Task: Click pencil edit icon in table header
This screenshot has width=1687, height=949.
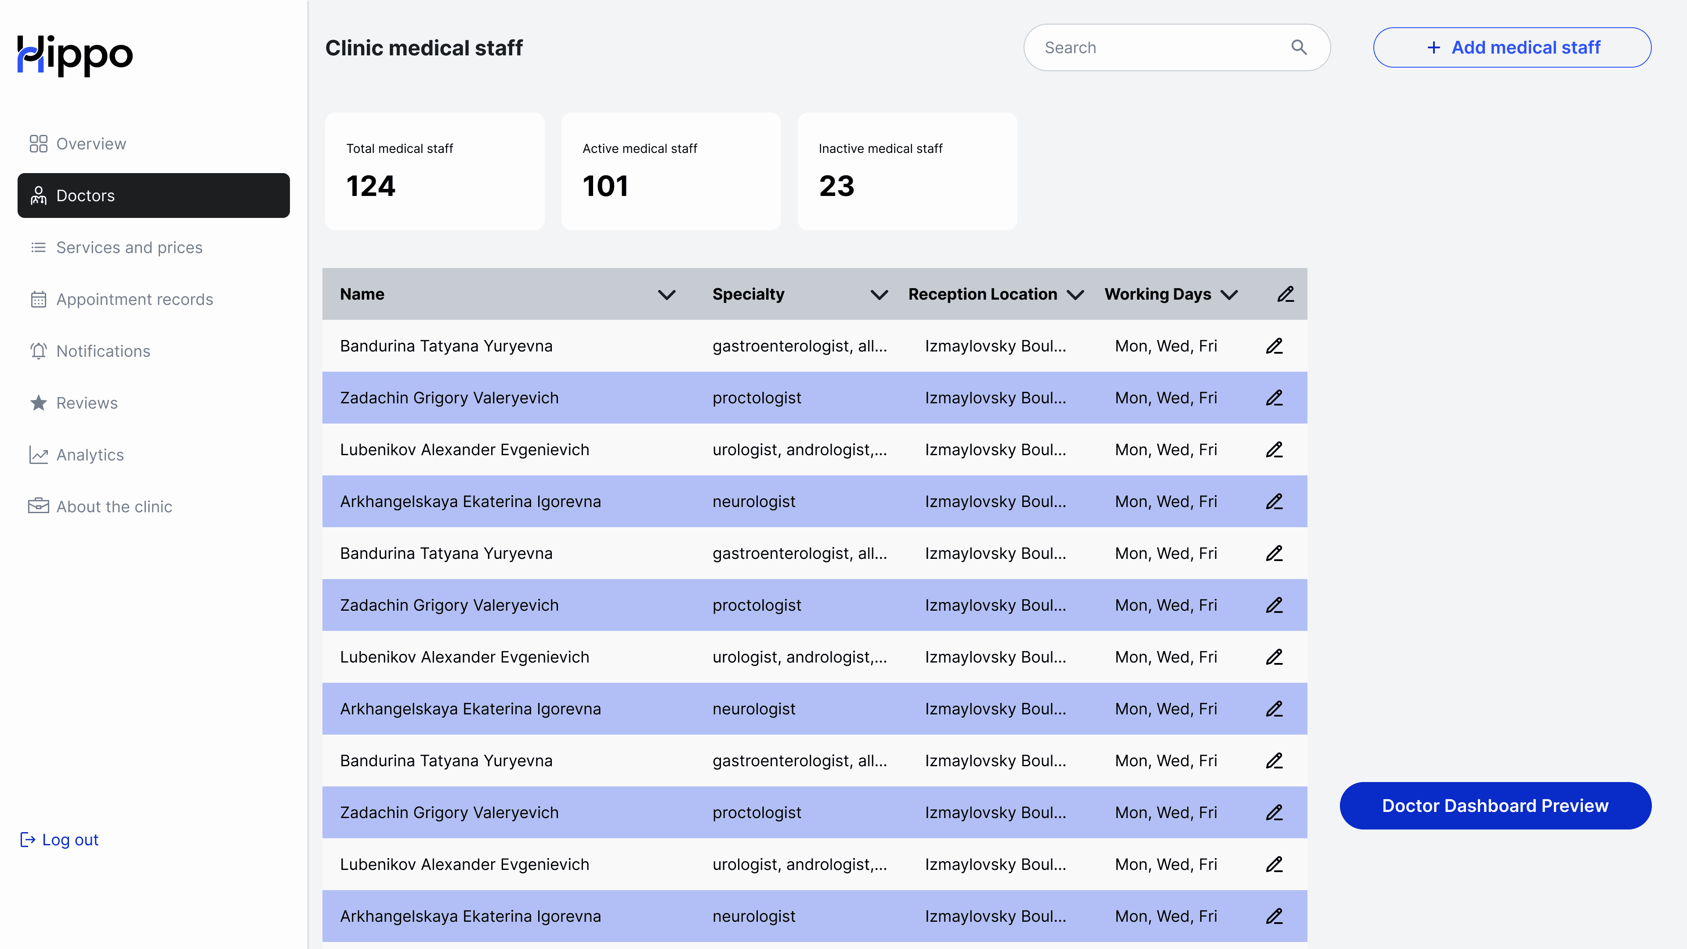Action: pyautogui.click(x=1285, y=294)
